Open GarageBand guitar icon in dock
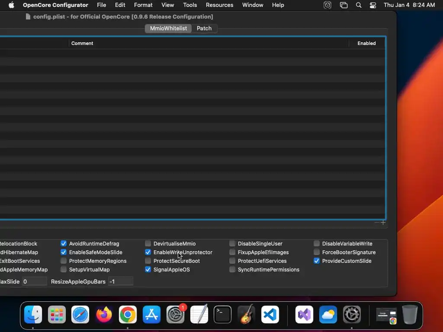This screenshot has height=332, width=443. point(246,314)
